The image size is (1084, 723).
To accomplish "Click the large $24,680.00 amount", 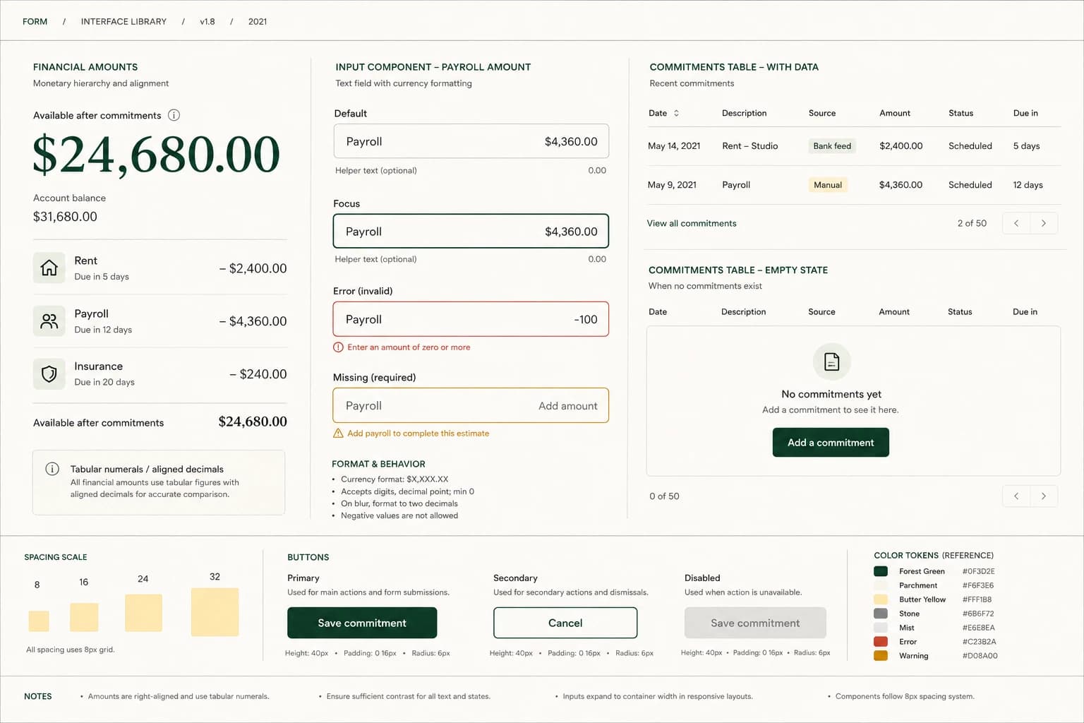I will click(x=157, y=155).
